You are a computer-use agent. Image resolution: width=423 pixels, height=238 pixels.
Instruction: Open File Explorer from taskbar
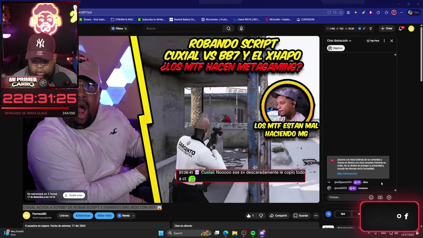[x=235, y=233]
